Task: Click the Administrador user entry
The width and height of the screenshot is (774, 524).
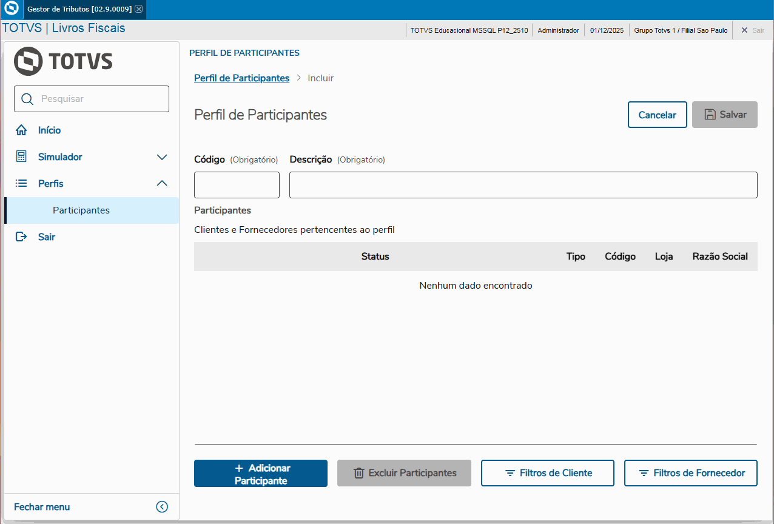Action: pyautogui.click(x=558, y=30)
